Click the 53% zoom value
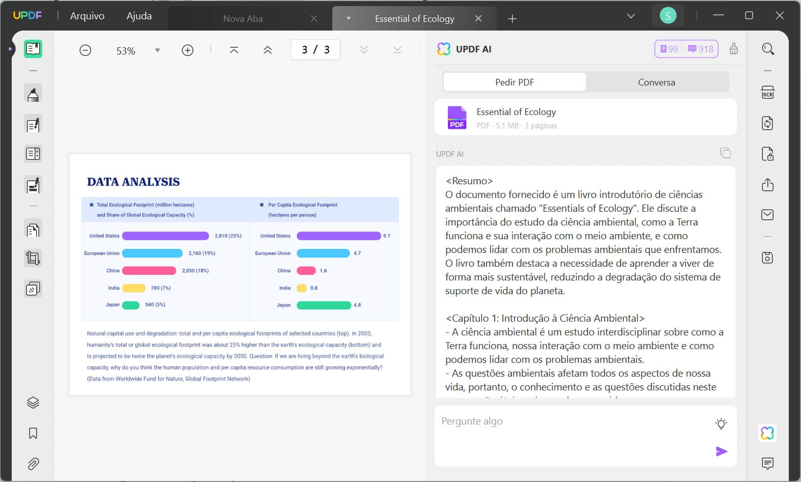Image resolution: width=801 pixels, height=482 pixels. 126,51
